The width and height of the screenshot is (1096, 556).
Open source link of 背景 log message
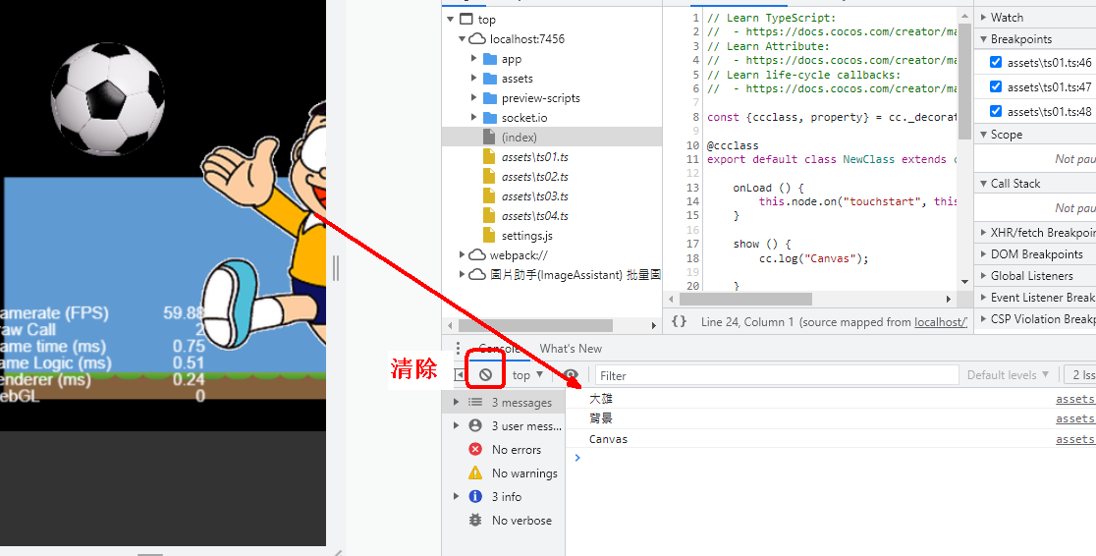pyautogui.click(x=1075, y=418)
